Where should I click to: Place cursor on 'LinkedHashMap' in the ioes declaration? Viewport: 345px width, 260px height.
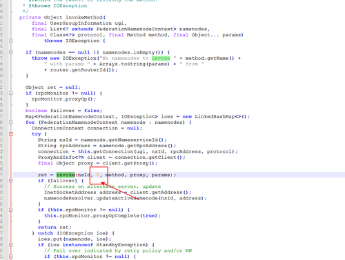[x=215, y=116]
